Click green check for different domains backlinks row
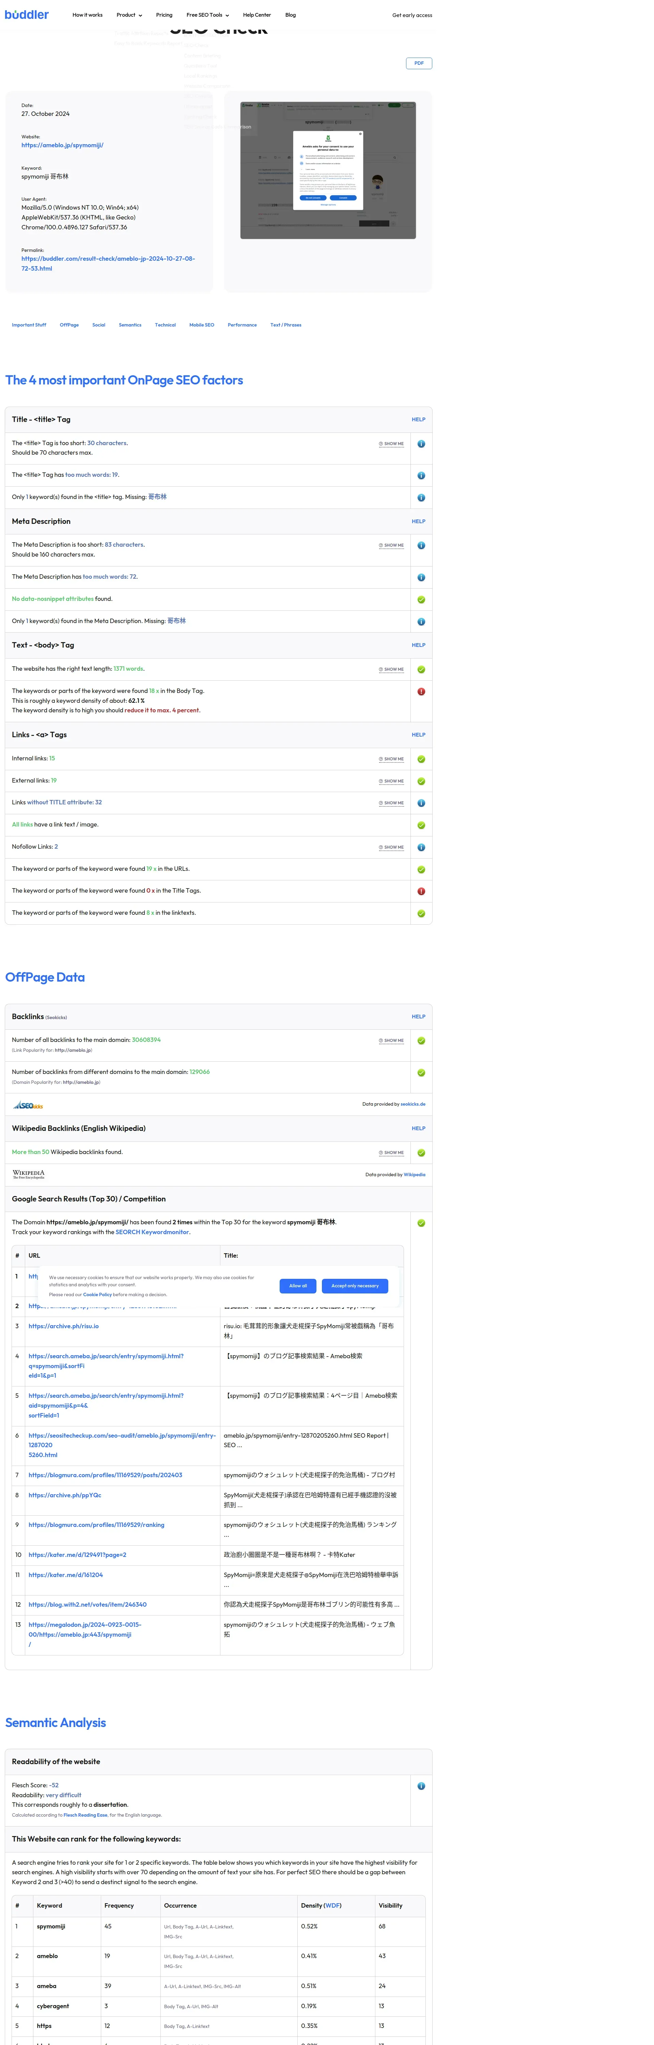This screenshot has height=2045, width=654. tap(421, 1073)
